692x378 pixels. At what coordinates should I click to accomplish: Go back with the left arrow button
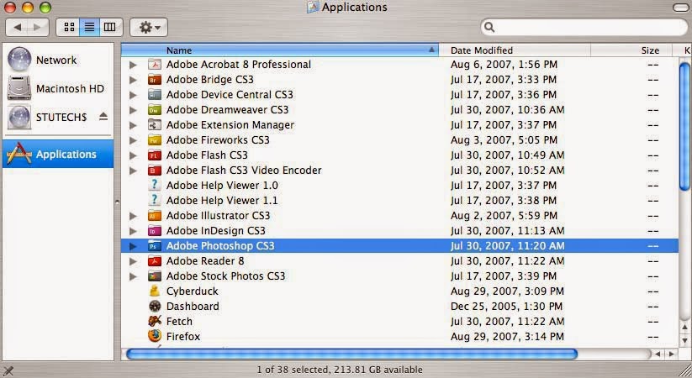pos(18,28)
